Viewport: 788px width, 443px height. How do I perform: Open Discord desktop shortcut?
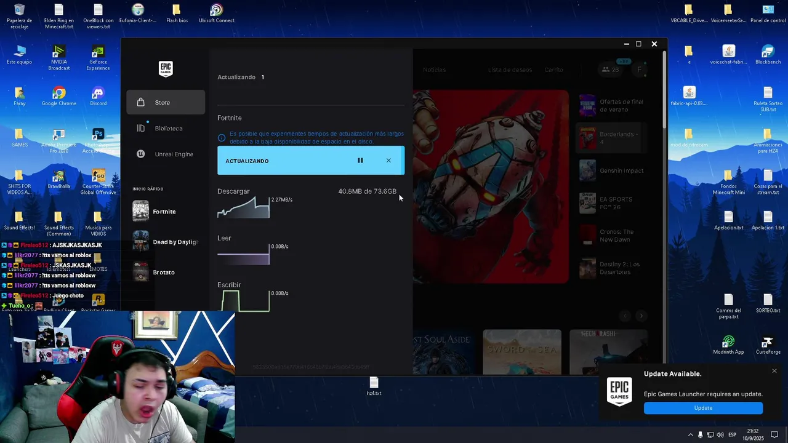(98, 97)
